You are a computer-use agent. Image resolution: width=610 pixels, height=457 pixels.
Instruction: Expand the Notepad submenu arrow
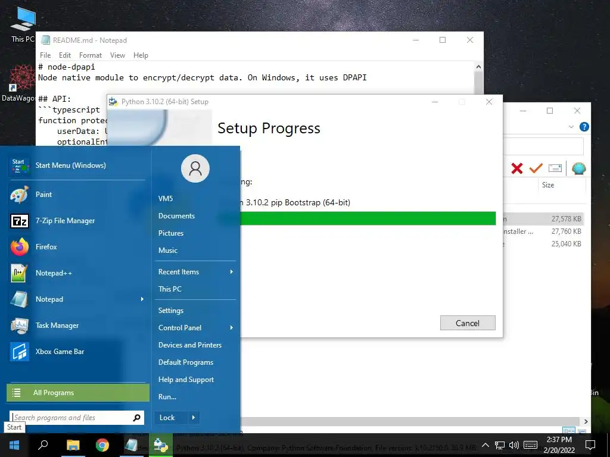tap(142, 299)
